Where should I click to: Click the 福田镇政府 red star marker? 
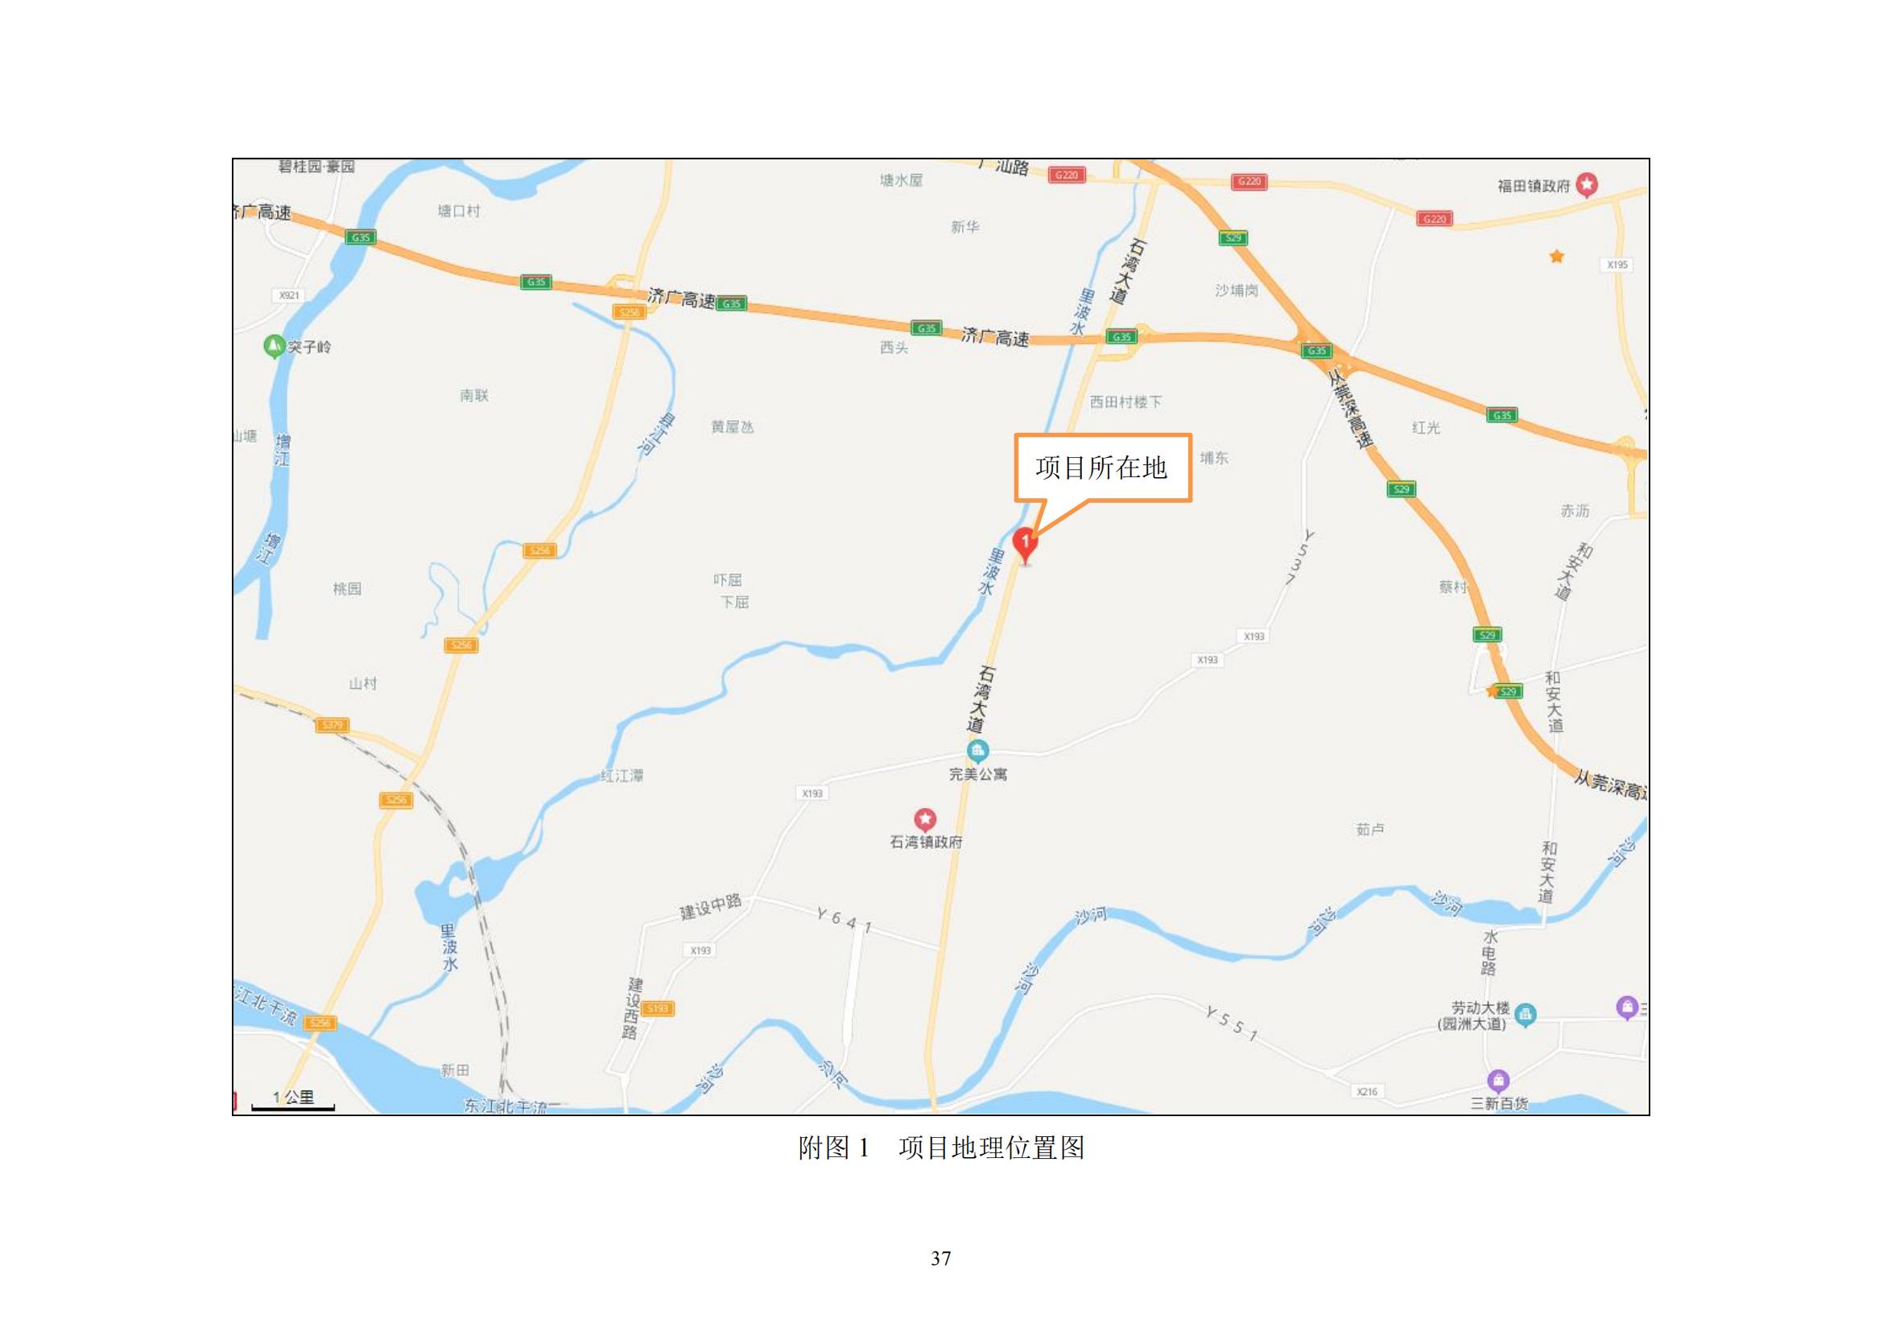coord(1587,184)
